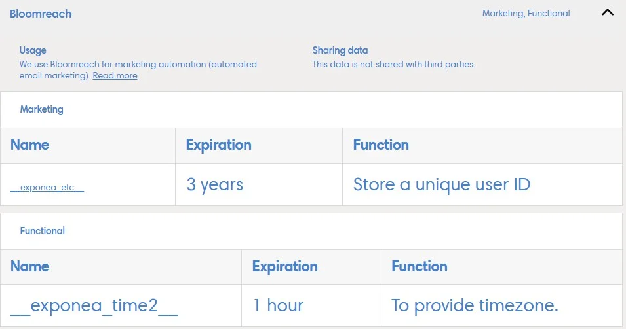Viewport: 626px width, 329px height.
Task: Click the Functional table Name header
Action: point(121,267)
